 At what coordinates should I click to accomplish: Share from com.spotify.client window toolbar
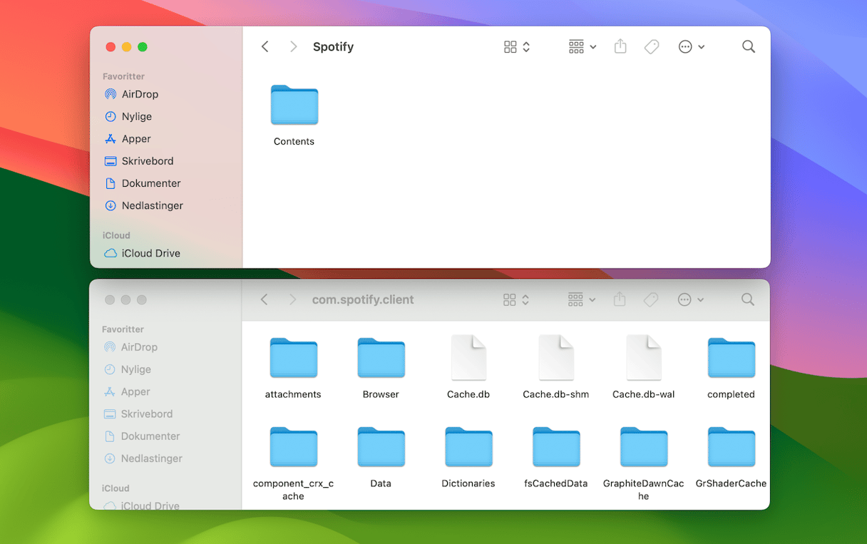pos(620,299)
